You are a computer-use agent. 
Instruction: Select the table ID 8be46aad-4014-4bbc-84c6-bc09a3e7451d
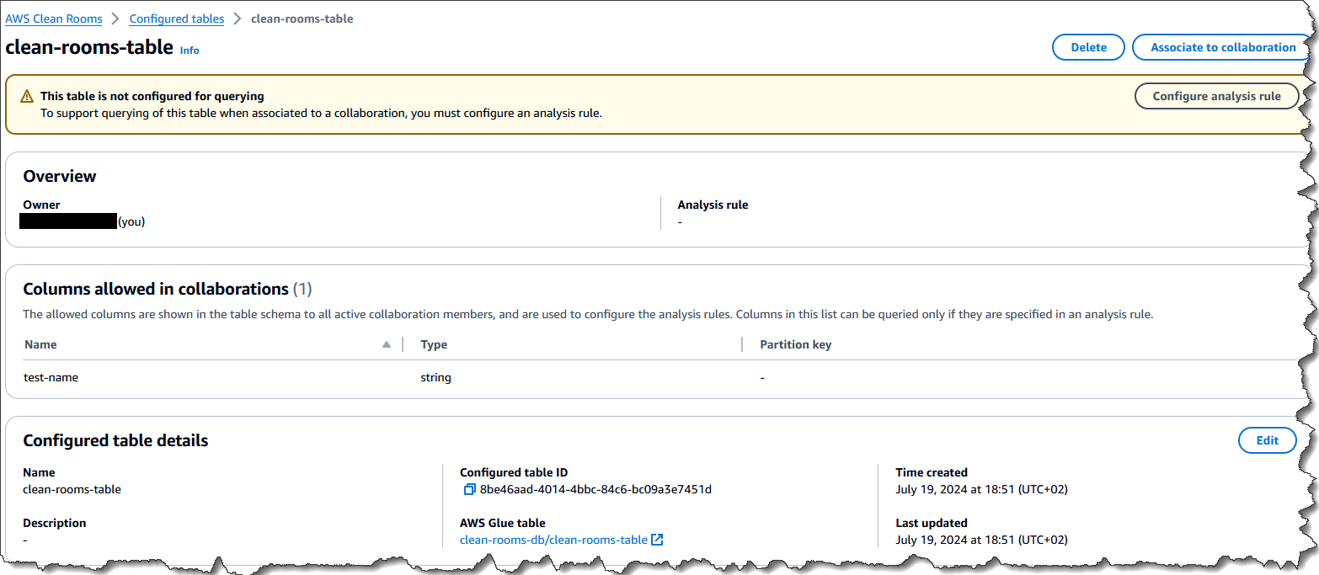[595, 489]
